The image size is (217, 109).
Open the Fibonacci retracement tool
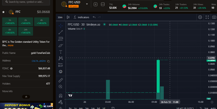point(61,39)
